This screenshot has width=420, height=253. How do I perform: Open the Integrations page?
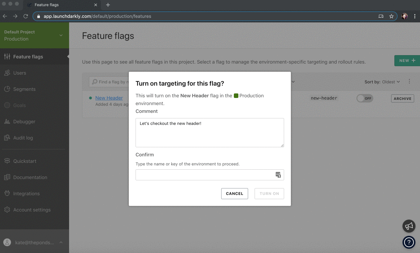26,193
